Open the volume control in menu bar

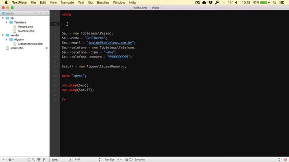point(236,3)
